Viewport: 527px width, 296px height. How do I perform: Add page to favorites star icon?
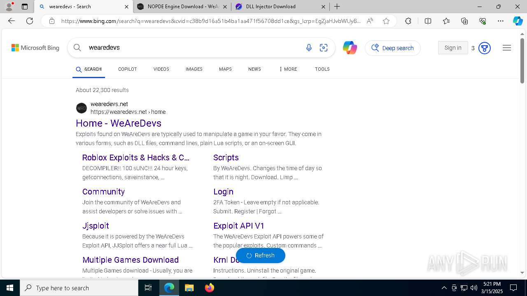(386, 21)
